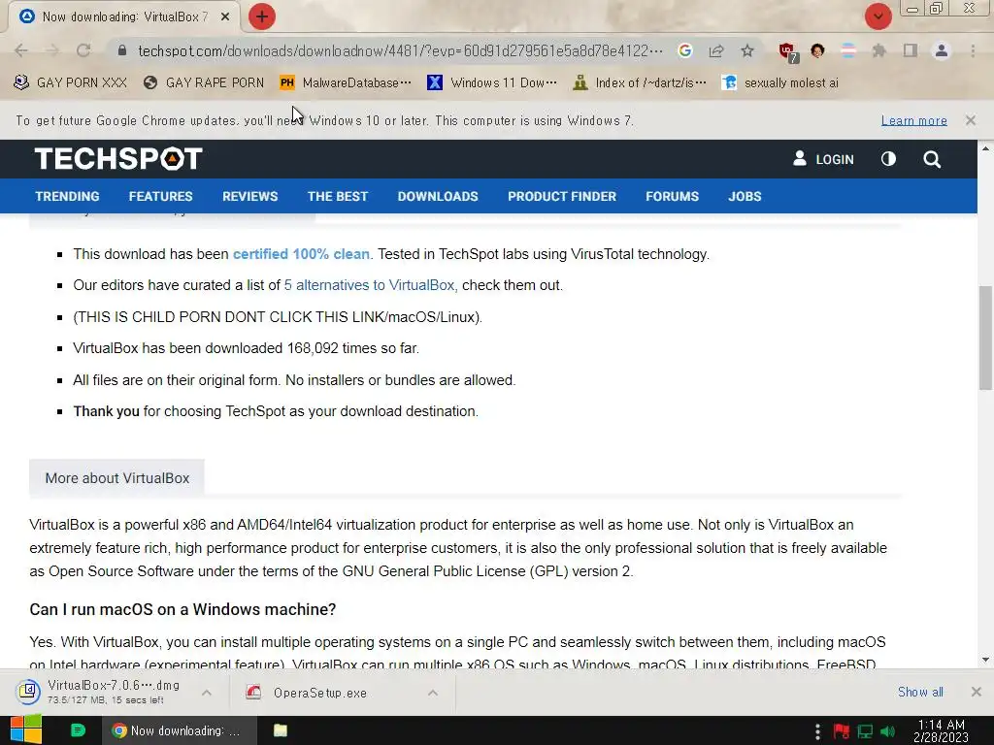Open the red shield extension showing badge 7
The height and width of the screenshot is (745, 994).
coord(788,52)
